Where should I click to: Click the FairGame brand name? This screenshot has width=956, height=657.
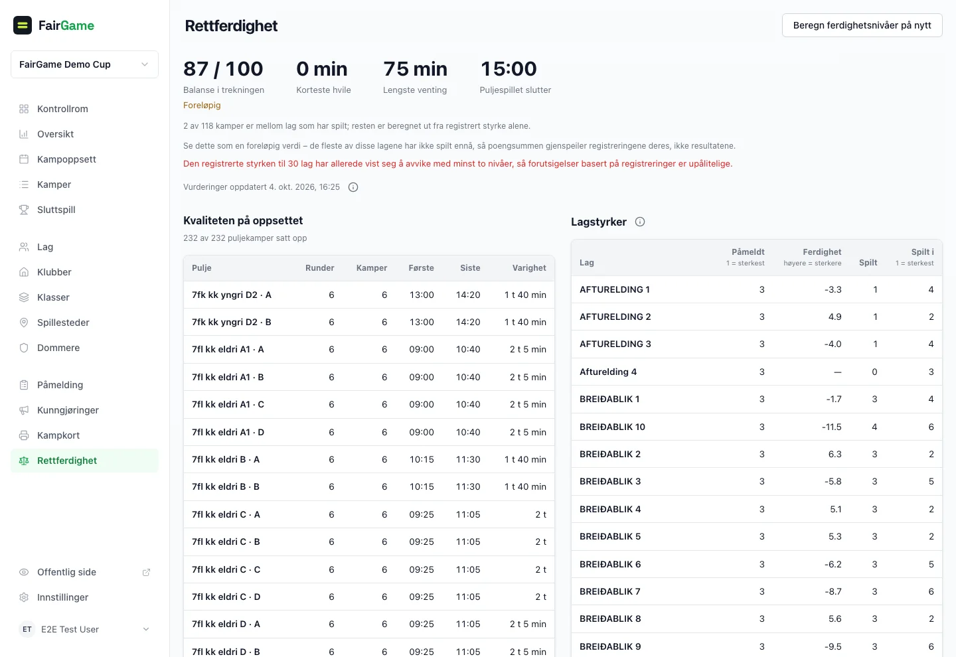66,25
